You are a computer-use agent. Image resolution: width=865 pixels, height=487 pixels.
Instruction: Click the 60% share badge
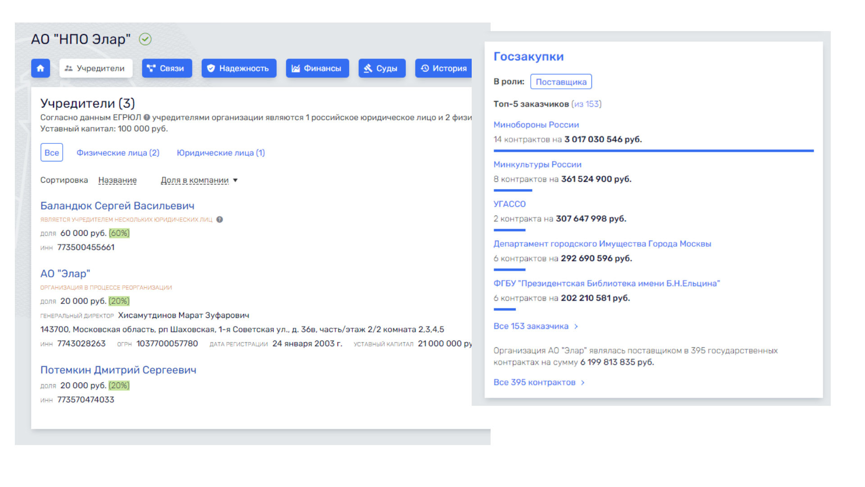tap(119, 234)
